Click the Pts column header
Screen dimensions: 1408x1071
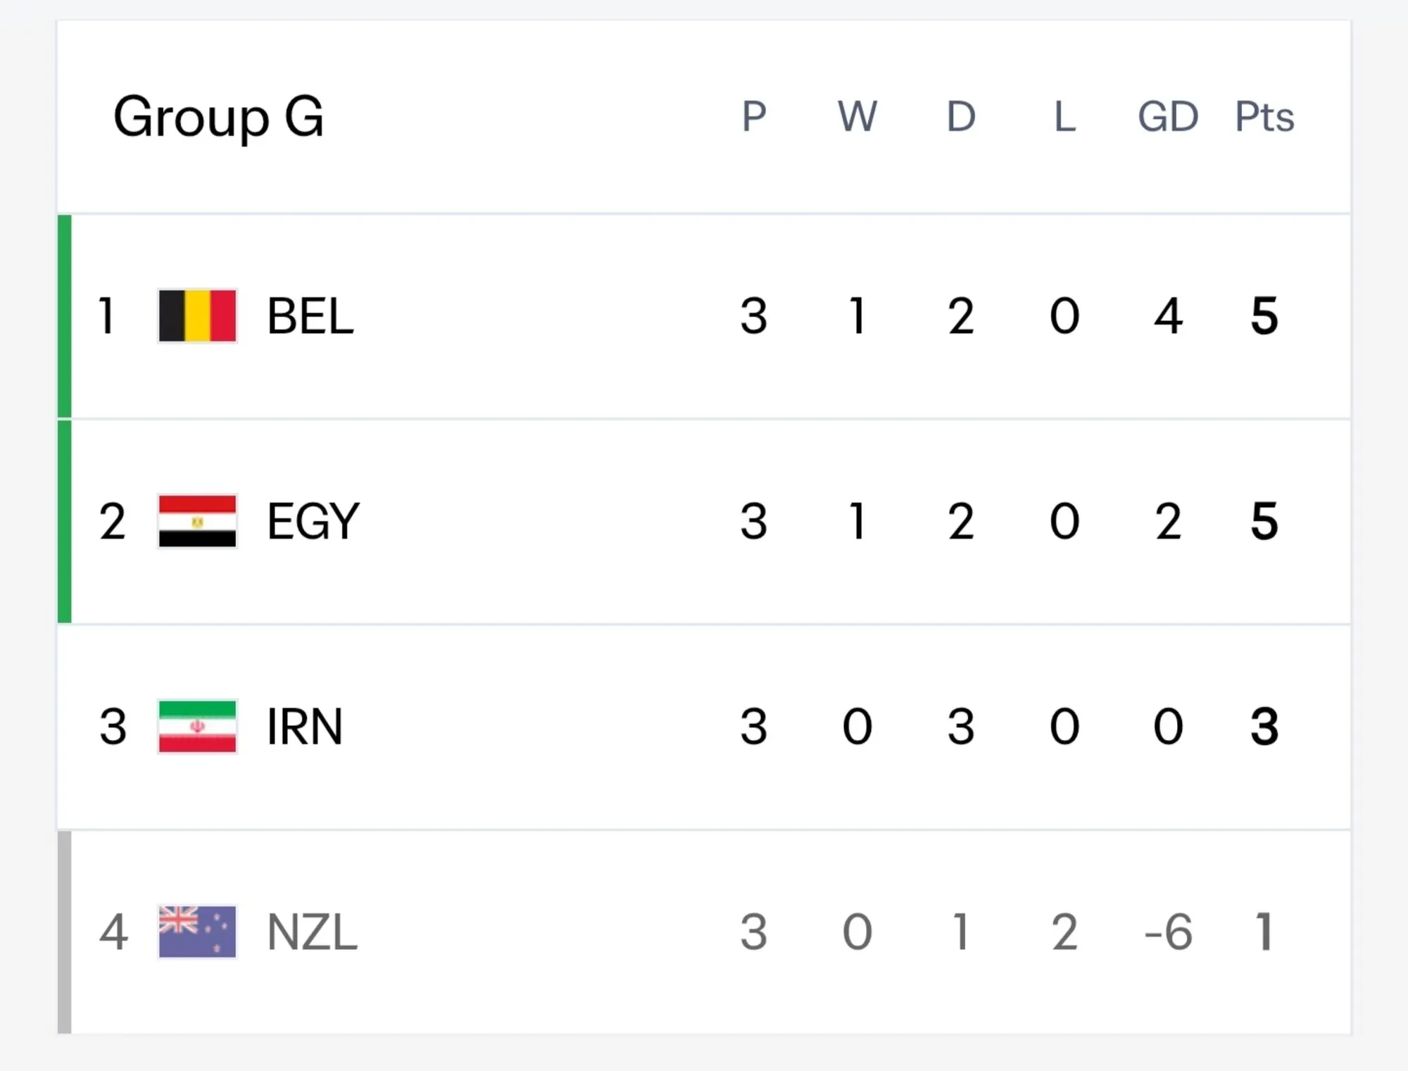click(1264, 116)
